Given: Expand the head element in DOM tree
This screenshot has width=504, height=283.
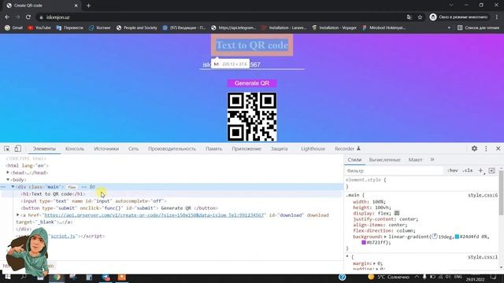Looking at the screenshot, I should pos(8,173).
